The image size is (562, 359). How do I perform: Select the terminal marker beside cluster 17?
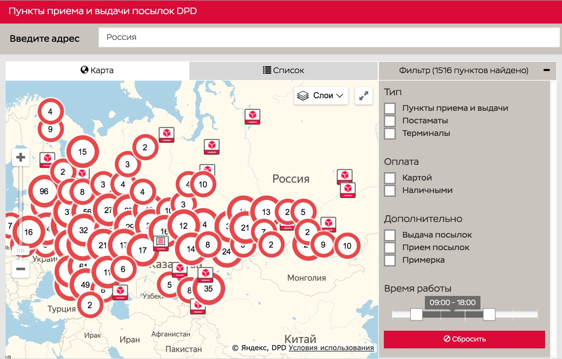(161, 243)
